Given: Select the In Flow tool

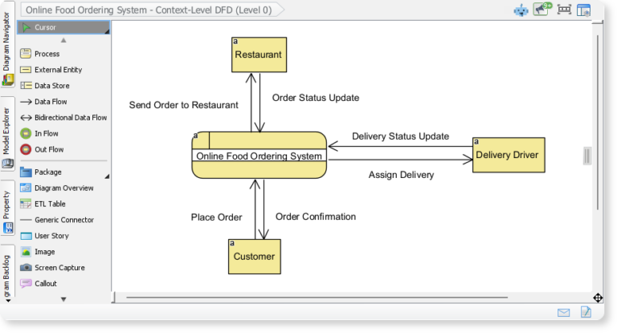Looking at the screenshot, I should (46, 134).
